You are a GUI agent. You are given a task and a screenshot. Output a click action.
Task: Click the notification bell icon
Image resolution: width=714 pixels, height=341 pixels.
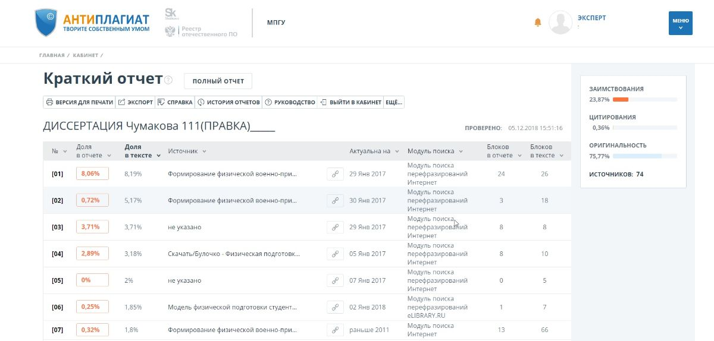(538, 23)
